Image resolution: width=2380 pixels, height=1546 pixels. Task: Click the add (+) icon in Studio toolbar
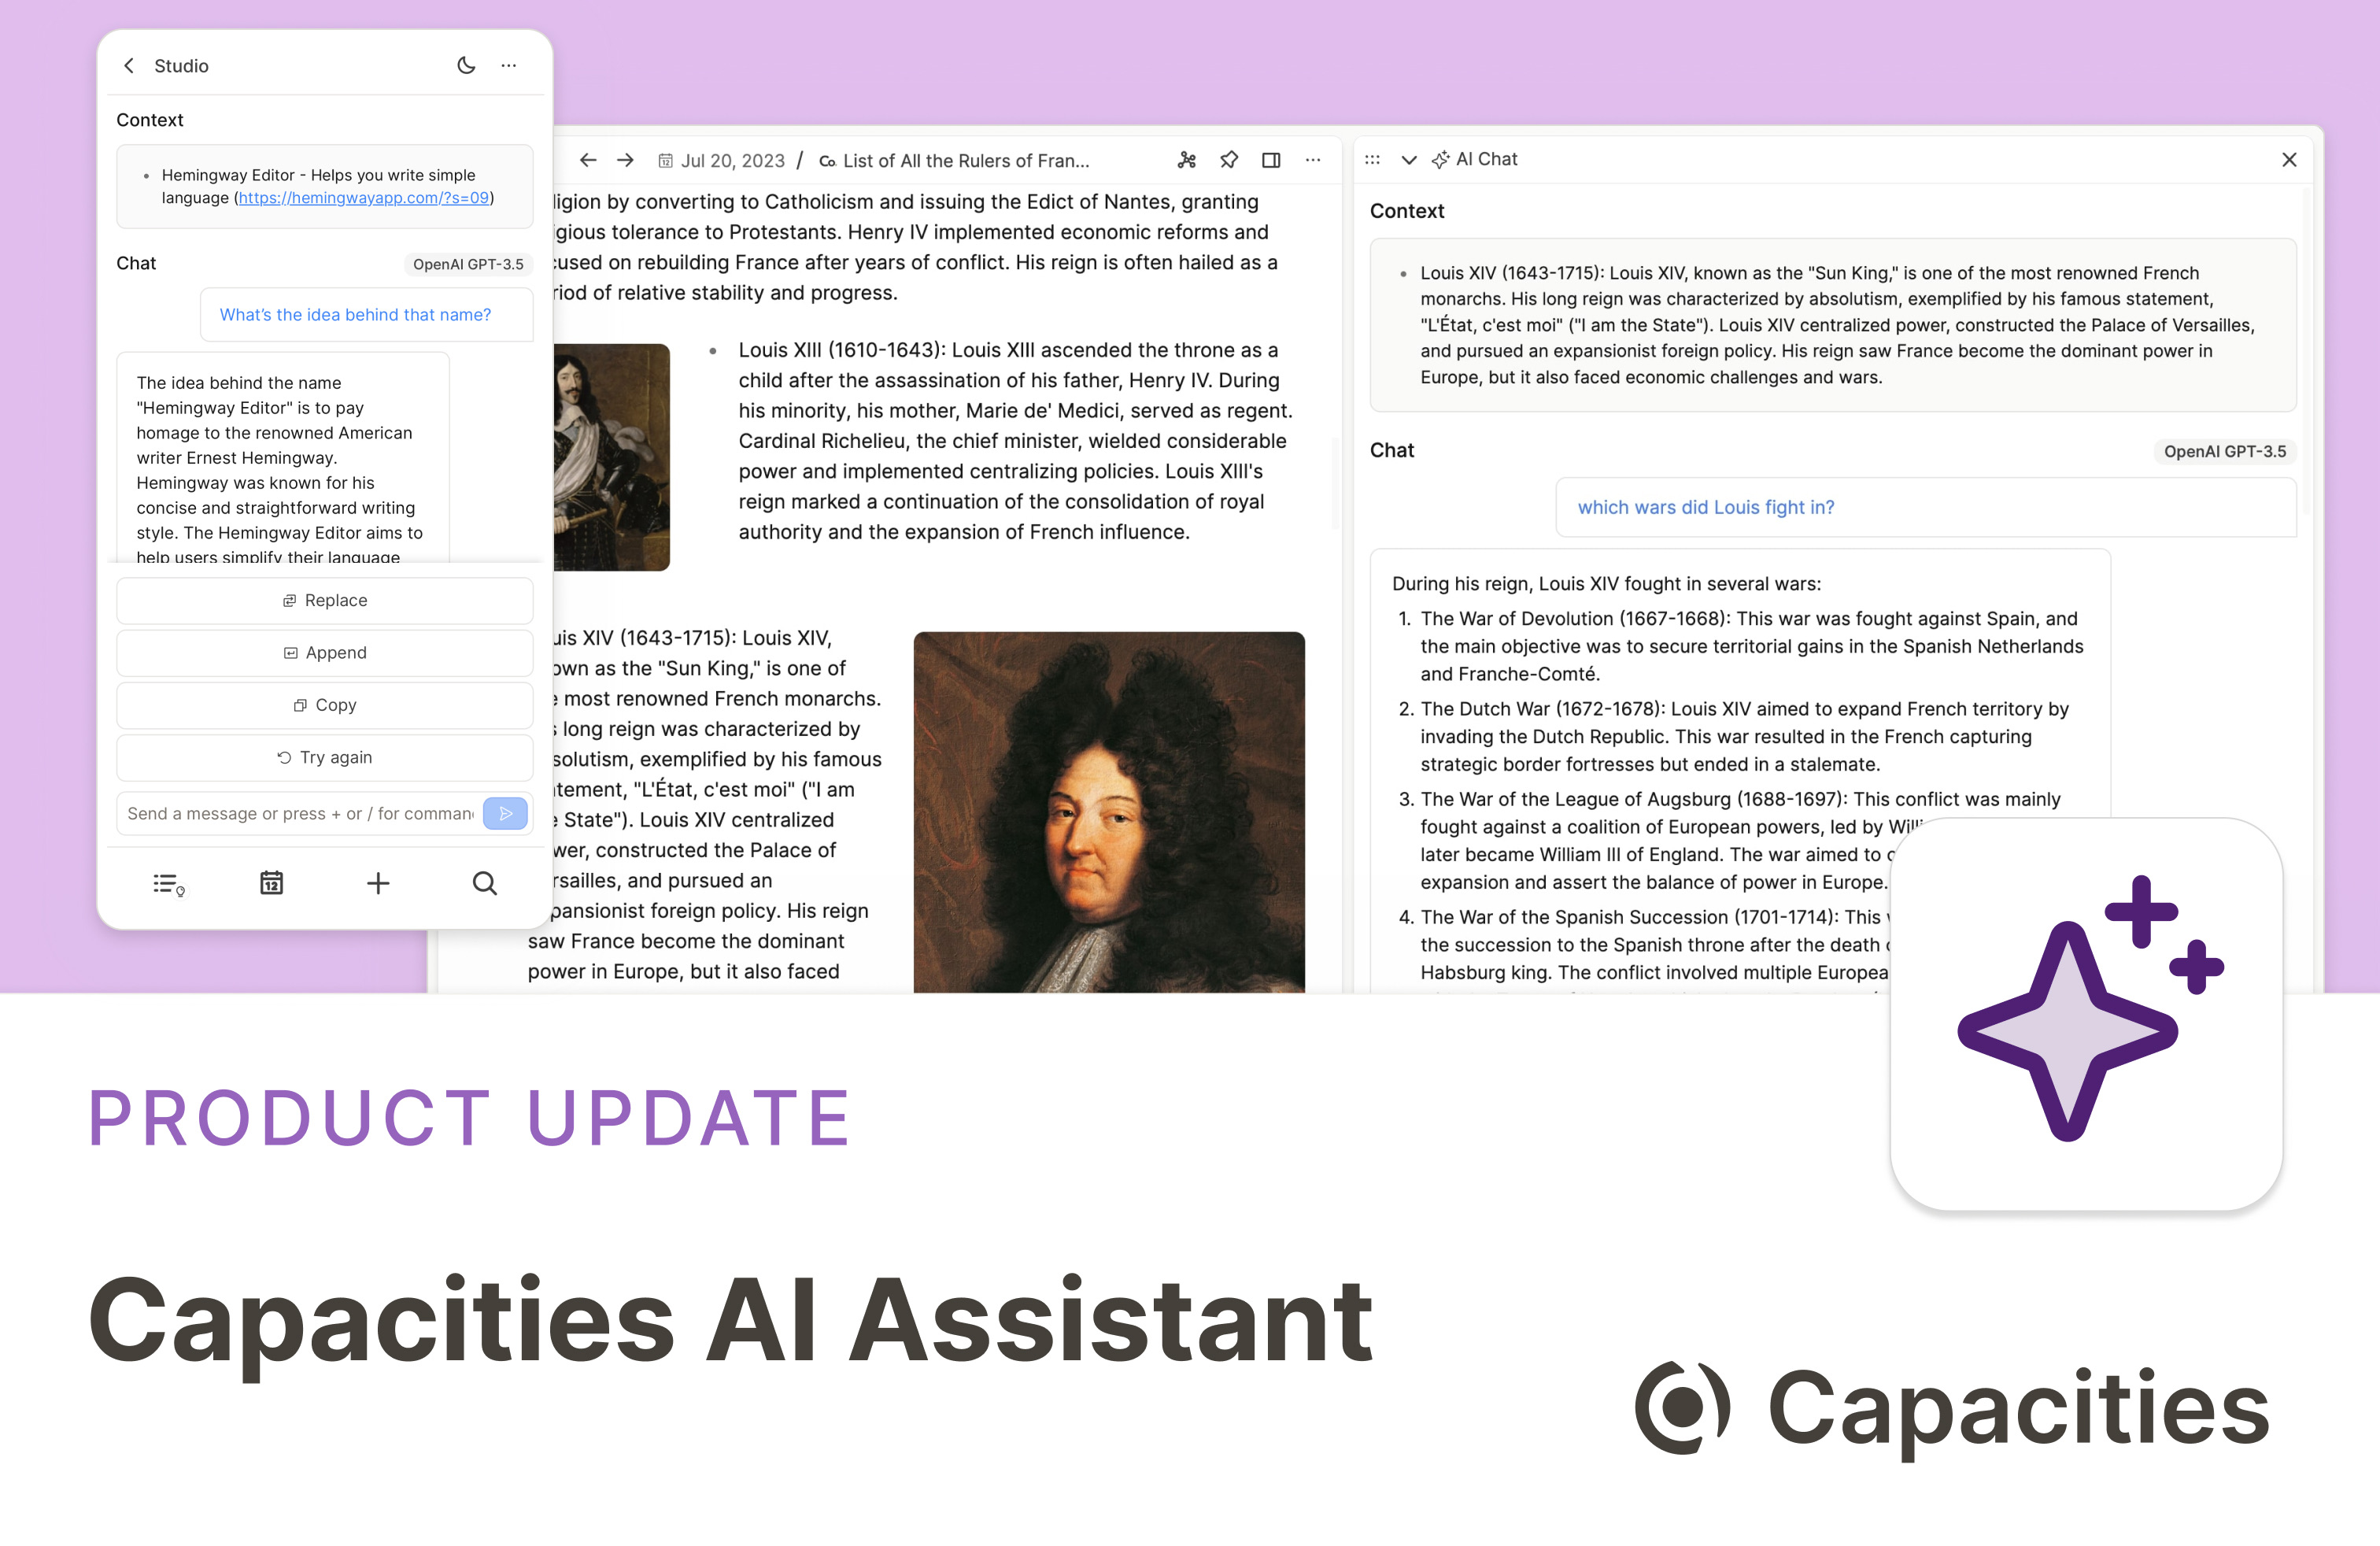click(x=376, y=885)
